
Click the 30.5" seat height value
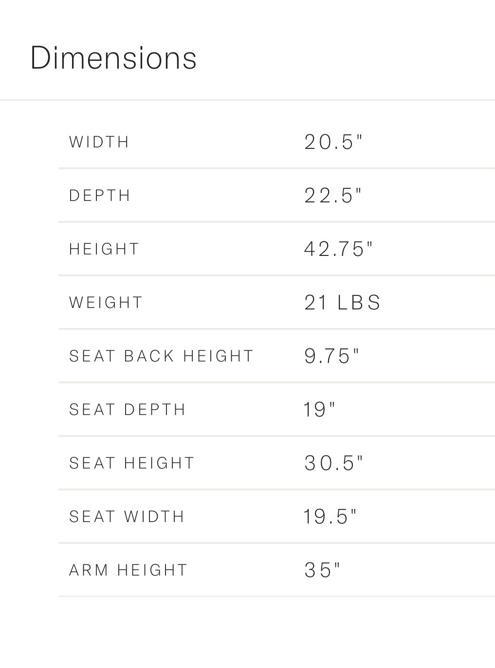(334, 463)
